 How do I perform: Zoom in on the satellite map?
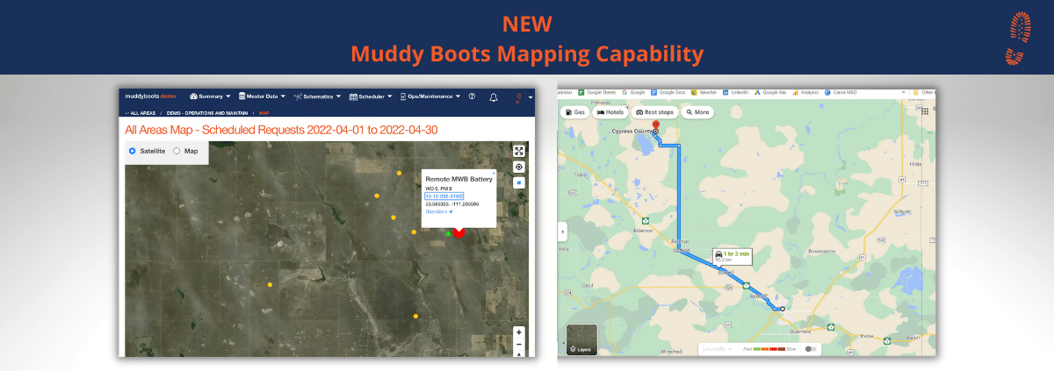(519, 332)
